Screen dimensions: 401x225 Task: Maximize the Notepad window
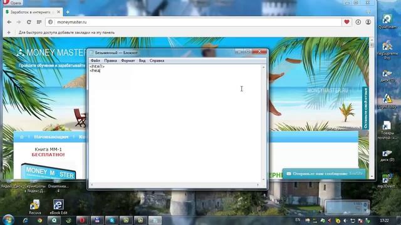pos(248,51)
